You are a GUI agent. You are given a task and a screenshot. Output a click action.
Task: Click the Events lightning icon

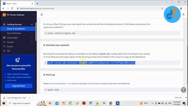[4, 47]
